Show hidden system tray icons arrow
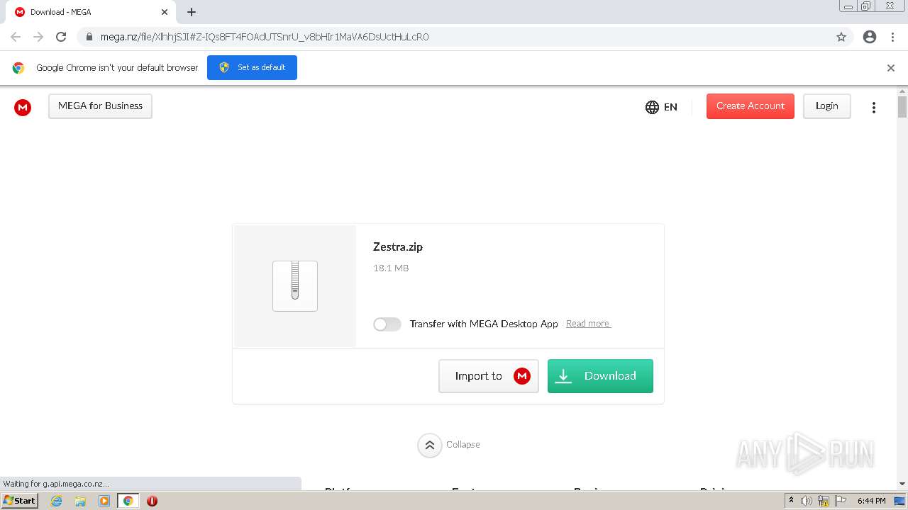The width and height of the screenshot is (908, 510). pyautogui.click(x=791, y=501)
